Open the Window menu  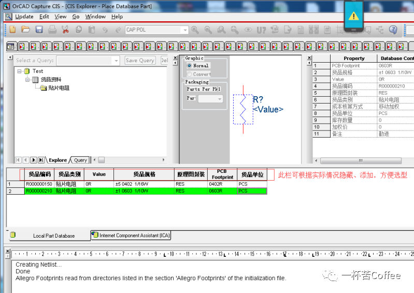pos(95,17)
